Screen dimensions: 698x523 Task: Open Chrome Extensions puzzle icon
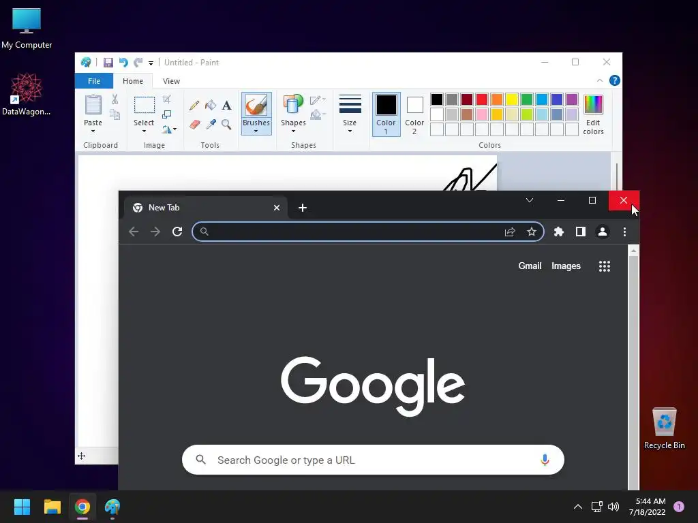tap(559, 232)
